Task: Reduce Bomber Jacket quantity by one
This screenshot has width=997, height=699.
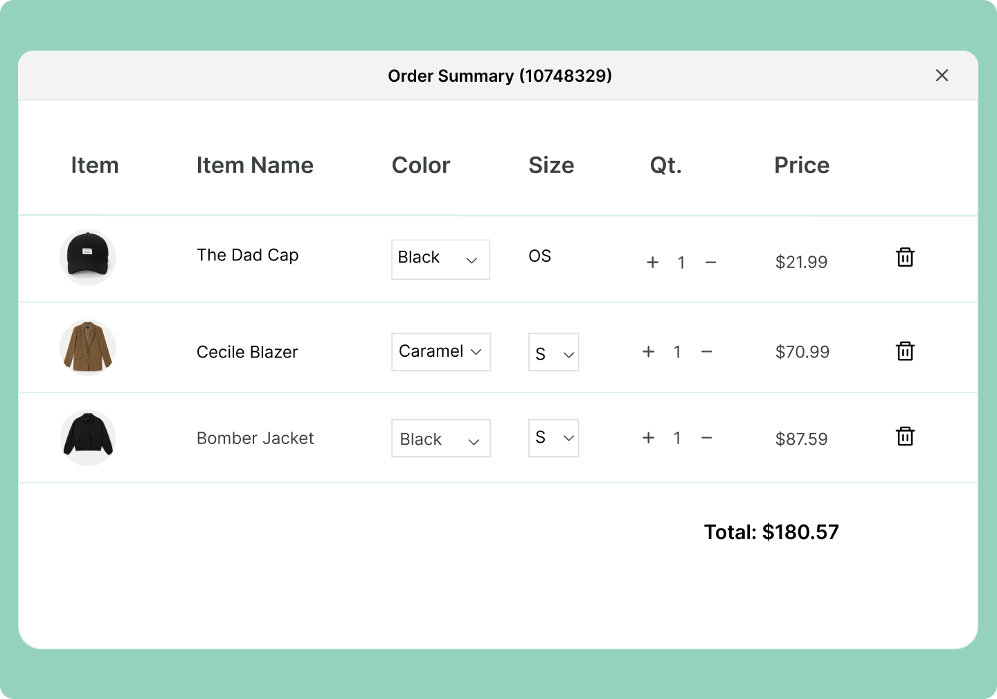Action: (x=706, y=438)
